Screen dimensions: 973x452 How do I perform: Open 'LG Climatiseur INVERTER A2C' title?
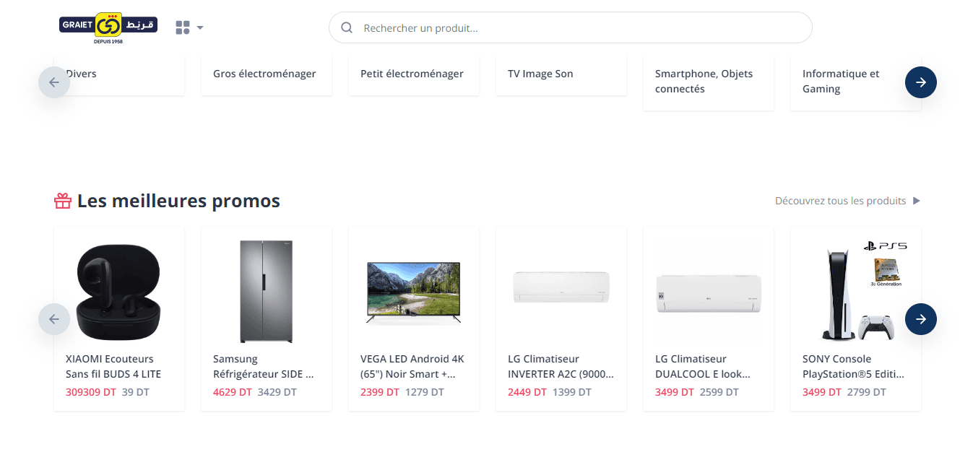click(561, 366)
